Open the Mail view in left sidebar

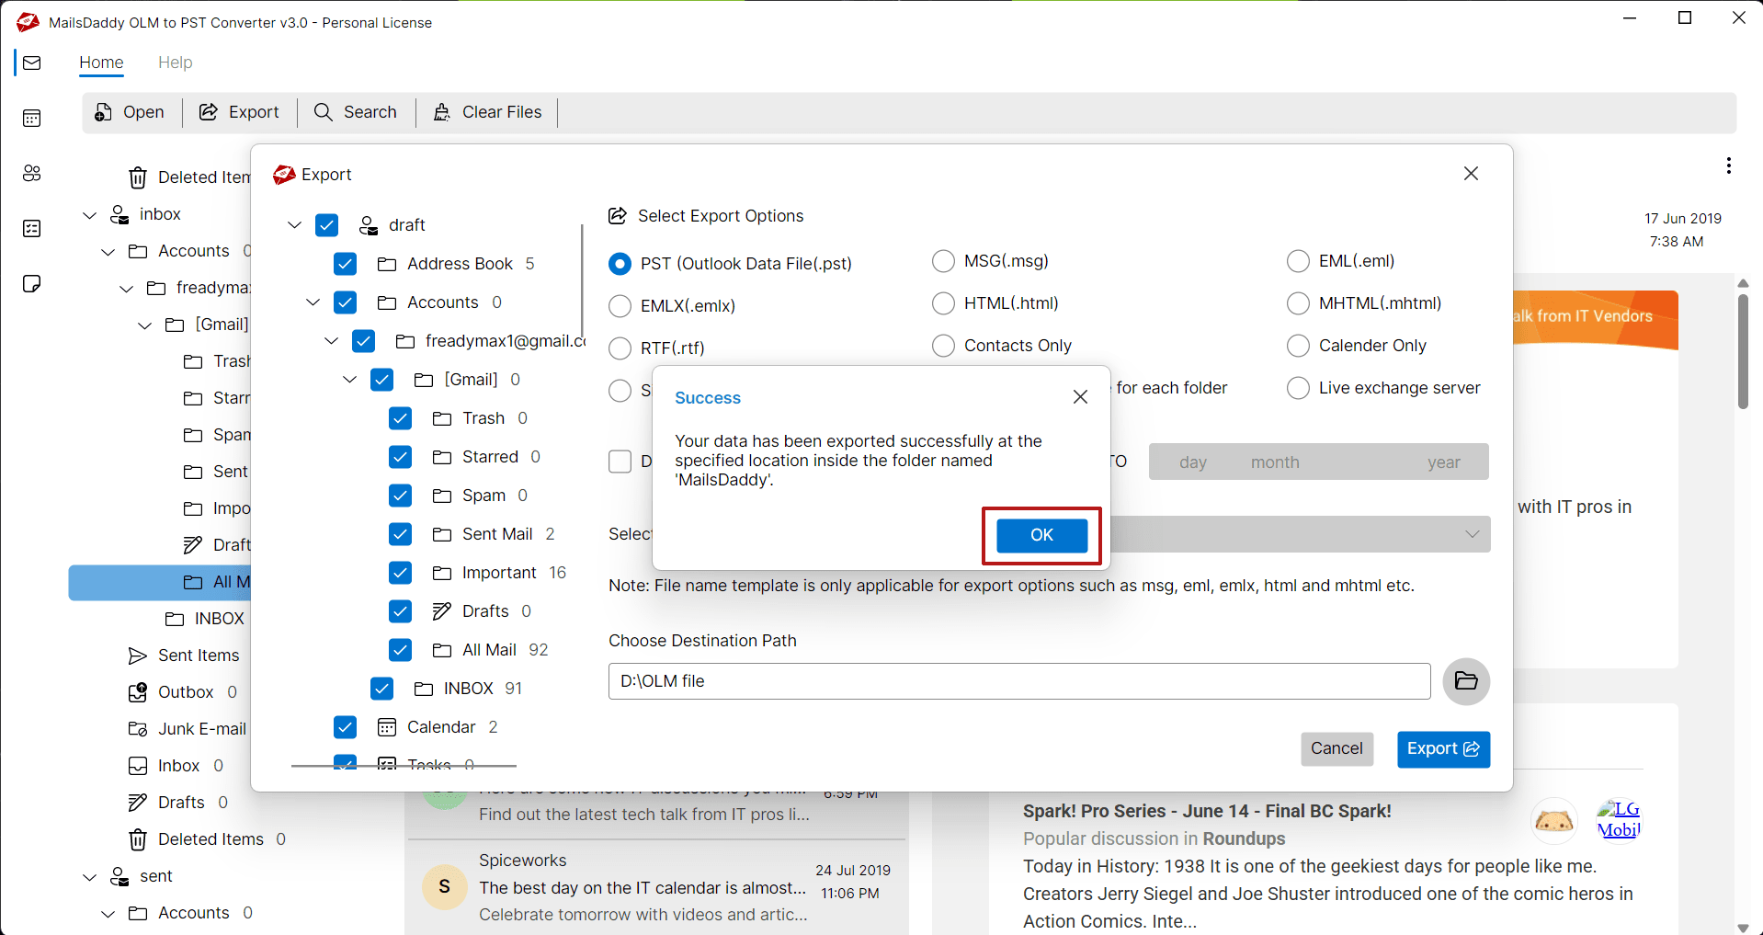(32, 63)
